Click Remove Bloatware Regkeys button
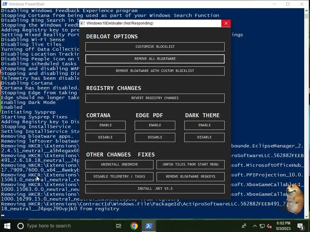Image resolution: width=310 pixels, height=232 pixels. [x=190, y=176]
